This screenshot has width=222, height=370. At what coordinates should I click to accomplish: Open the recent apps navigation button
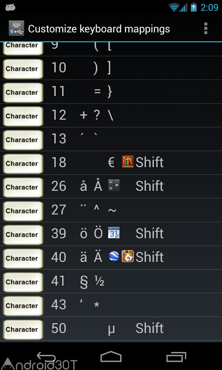(176, 357)
